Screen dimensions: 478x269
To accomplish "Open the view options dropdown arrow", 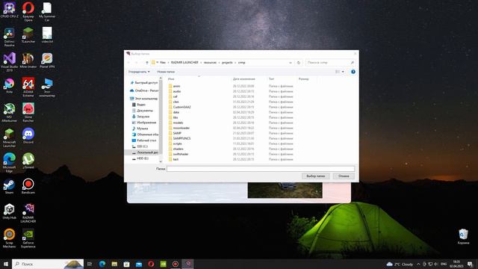I will point(343,72).
